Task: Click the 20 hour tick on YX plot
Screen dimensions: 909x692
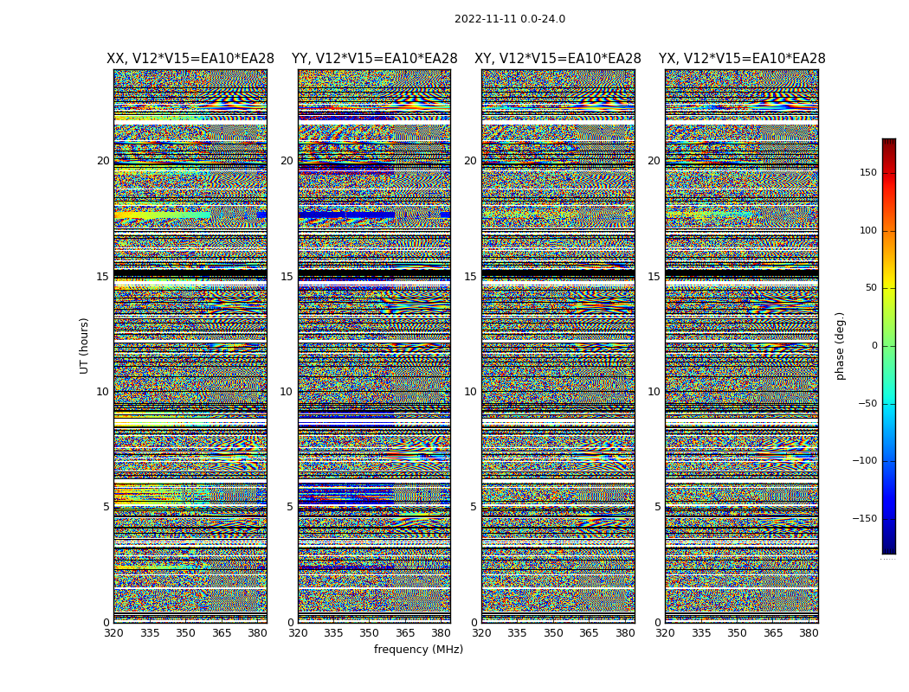Action: coord(654,161)
